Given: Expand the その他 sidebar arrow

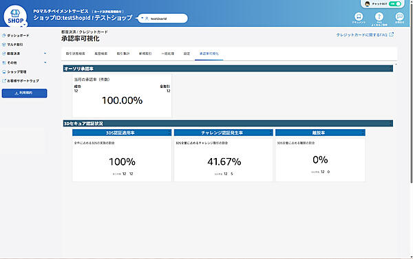Looking at the screenshot, I should pos(45,63).
